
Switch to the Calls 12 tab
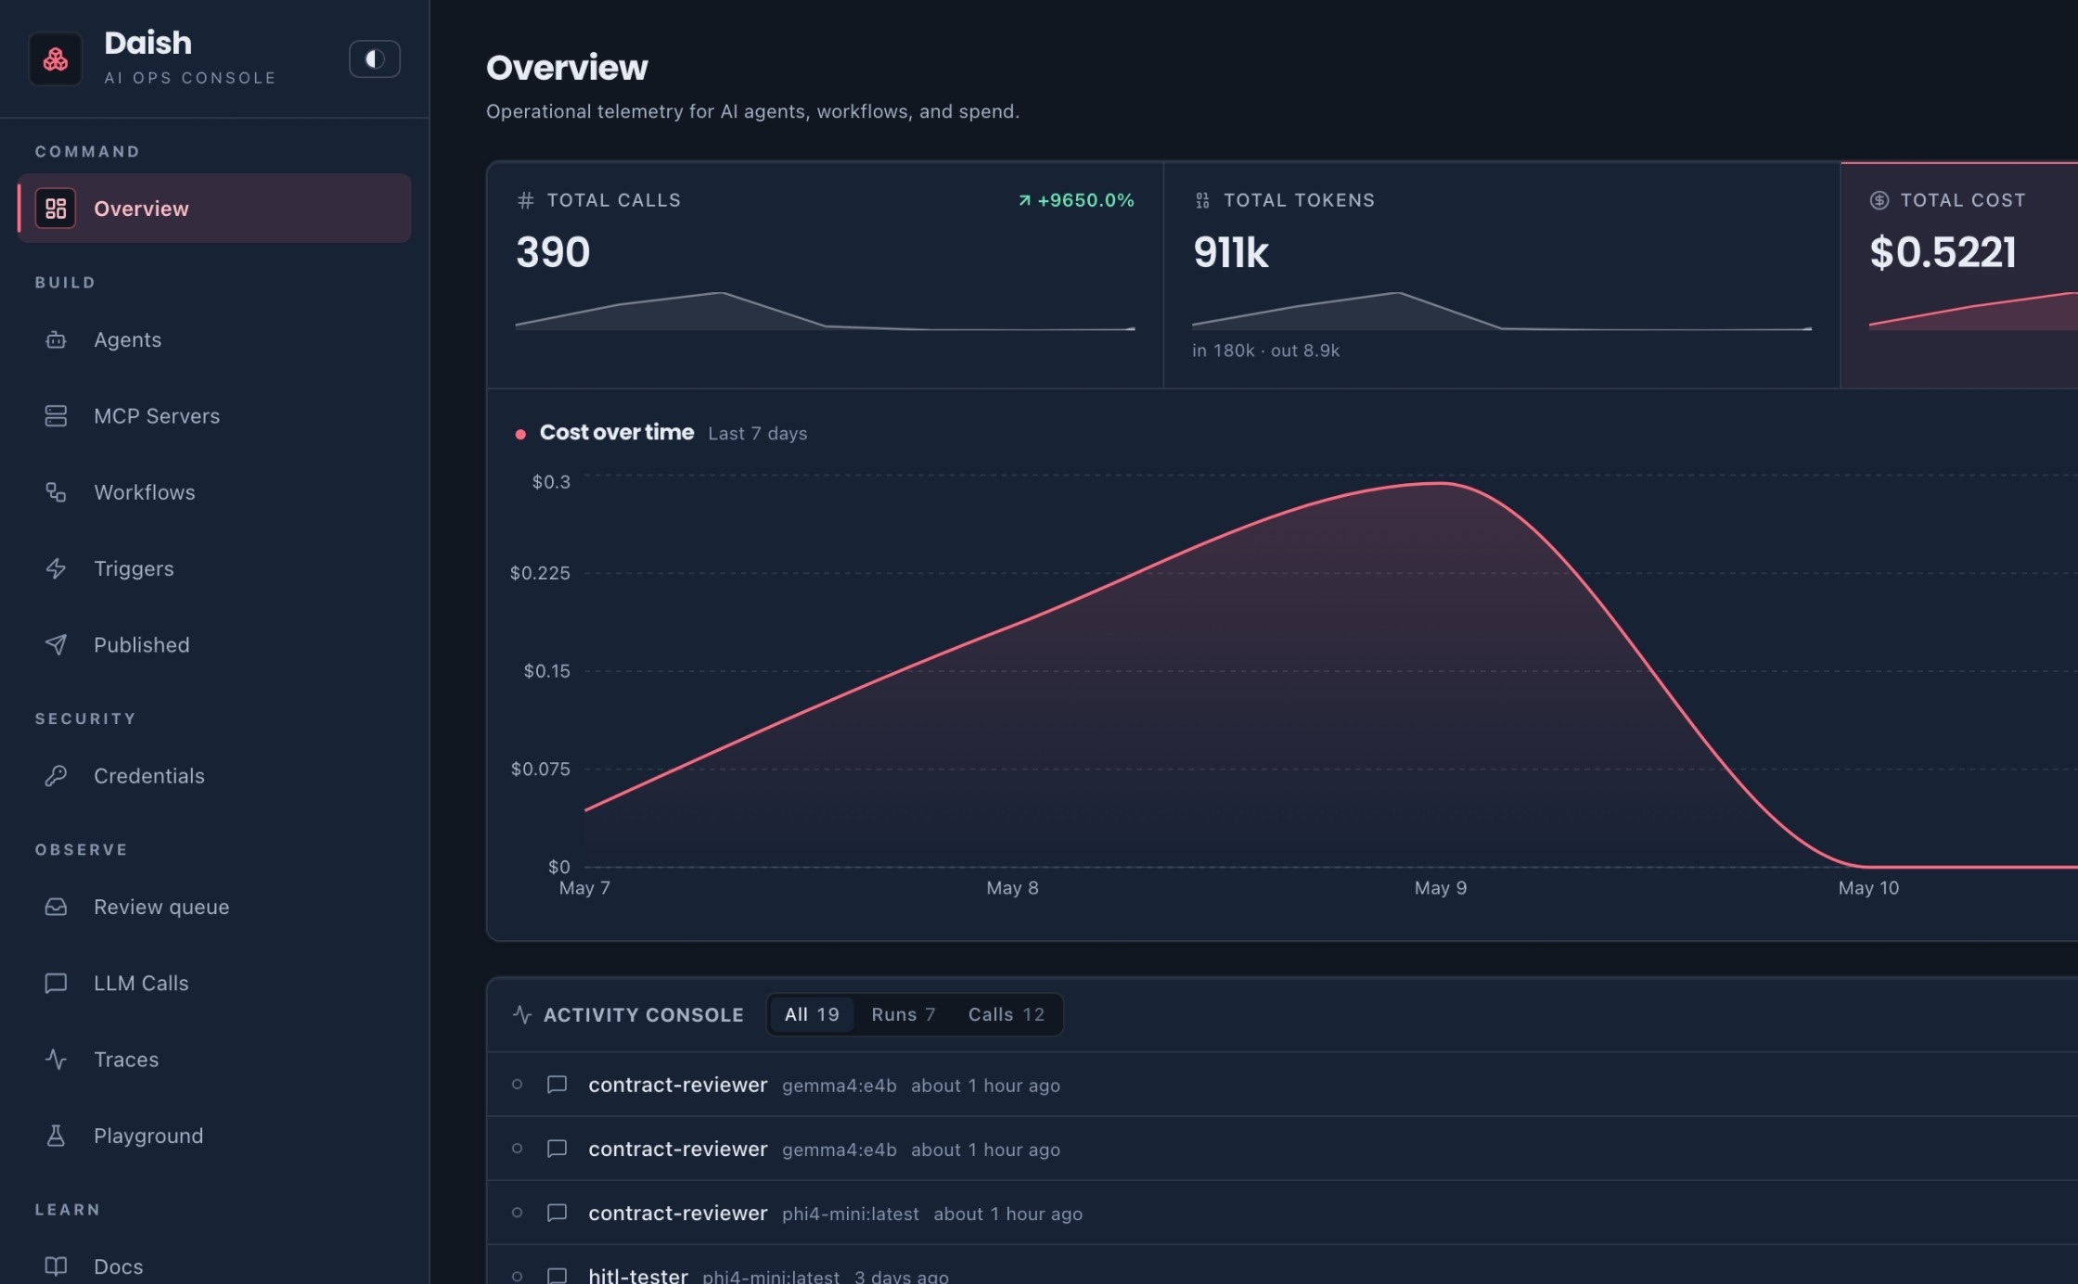click(1006, 1015)
